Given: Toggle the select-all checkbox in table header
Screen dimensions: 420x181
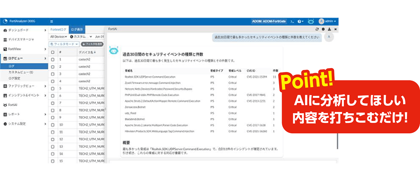Looking at the screenshot, I should coord(53,52).
